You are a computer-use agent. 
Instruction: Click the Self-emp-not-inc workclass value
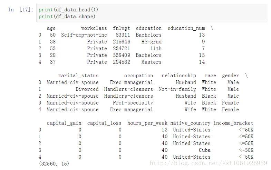pyautogui.click(x=84, y=35)
